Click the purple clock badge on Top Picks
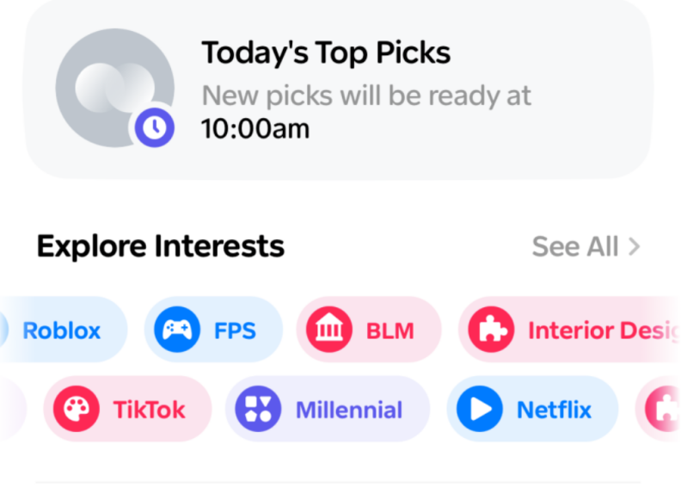 point(153,128)
